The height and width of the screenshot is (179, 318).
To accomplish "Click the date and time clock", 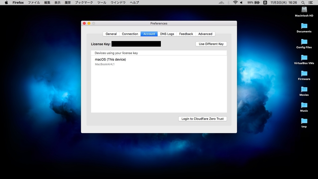I will tap(284, 2).
